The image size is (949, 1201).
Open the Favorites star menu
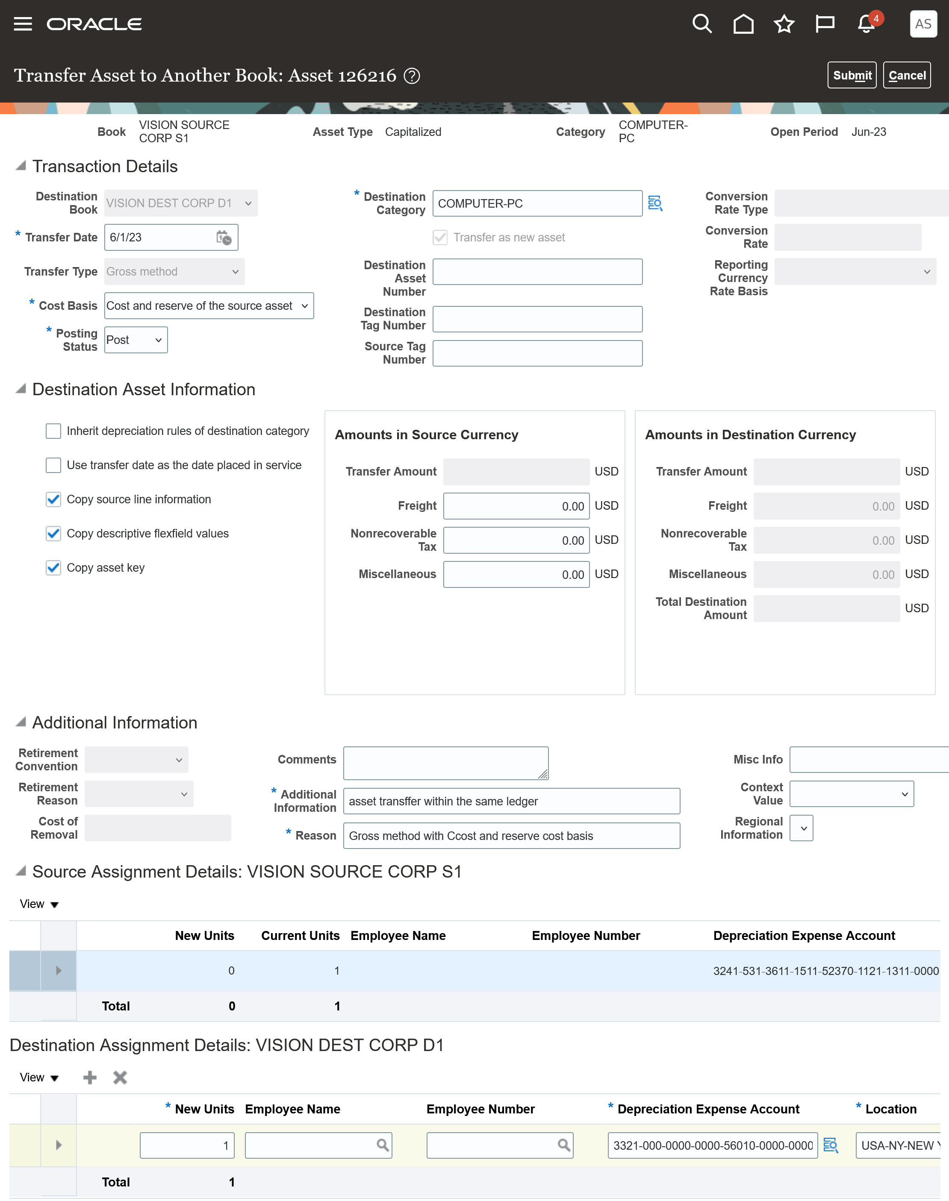click(784, 23)
